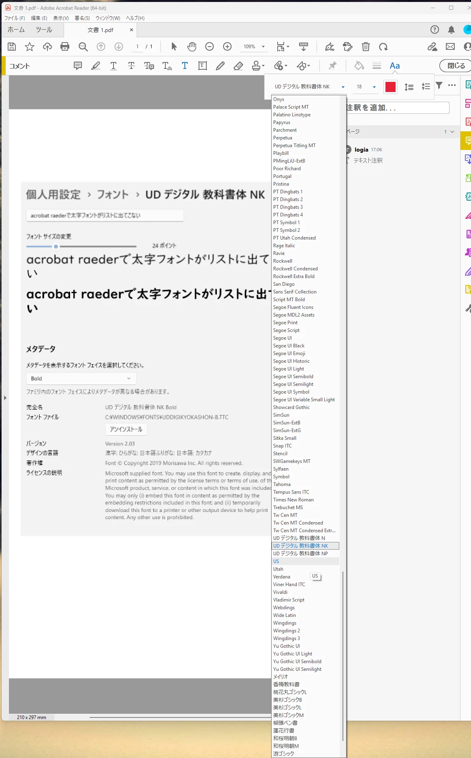This screenshot has height=758, width=471.
Task: Click the page number input field
Action: pos(137,47)
